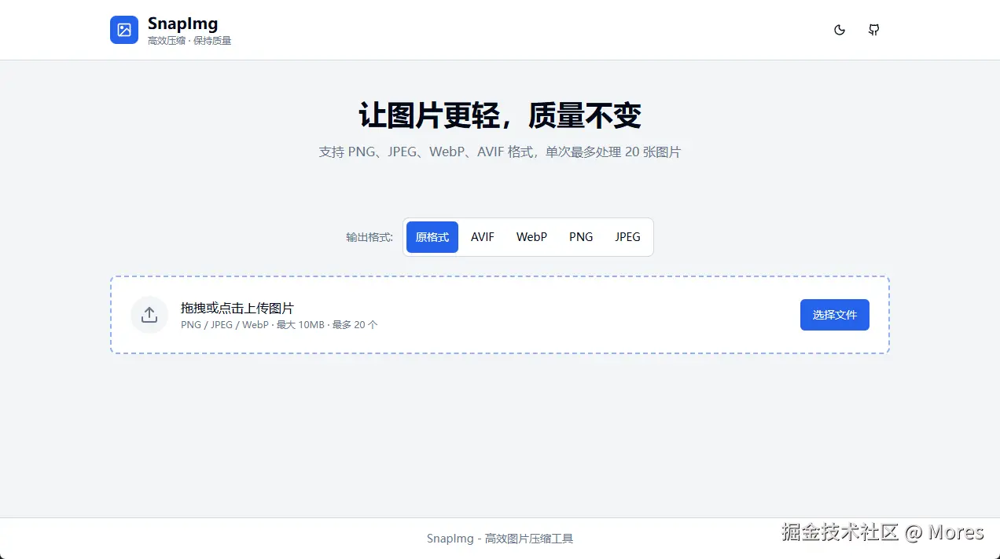Click the 拖拽或点击上传图片 text
The width and height of the screenshot is (1000, 559).
click(237, 308)
